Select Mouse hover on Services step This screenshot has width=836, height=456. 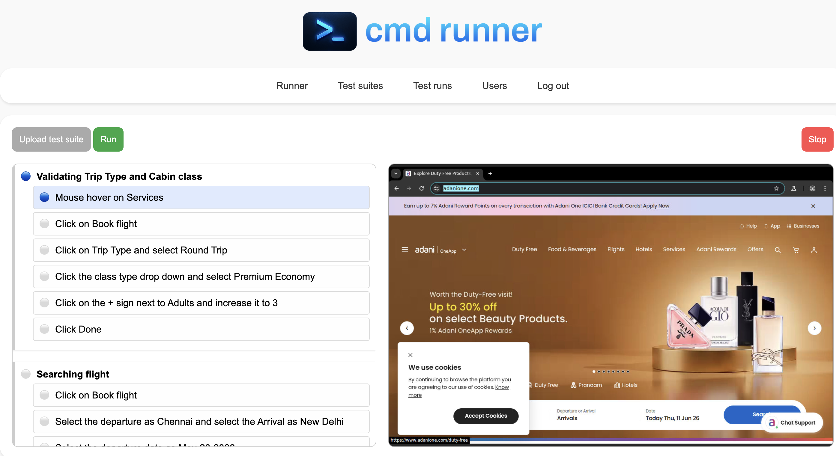tap(201, 197)
